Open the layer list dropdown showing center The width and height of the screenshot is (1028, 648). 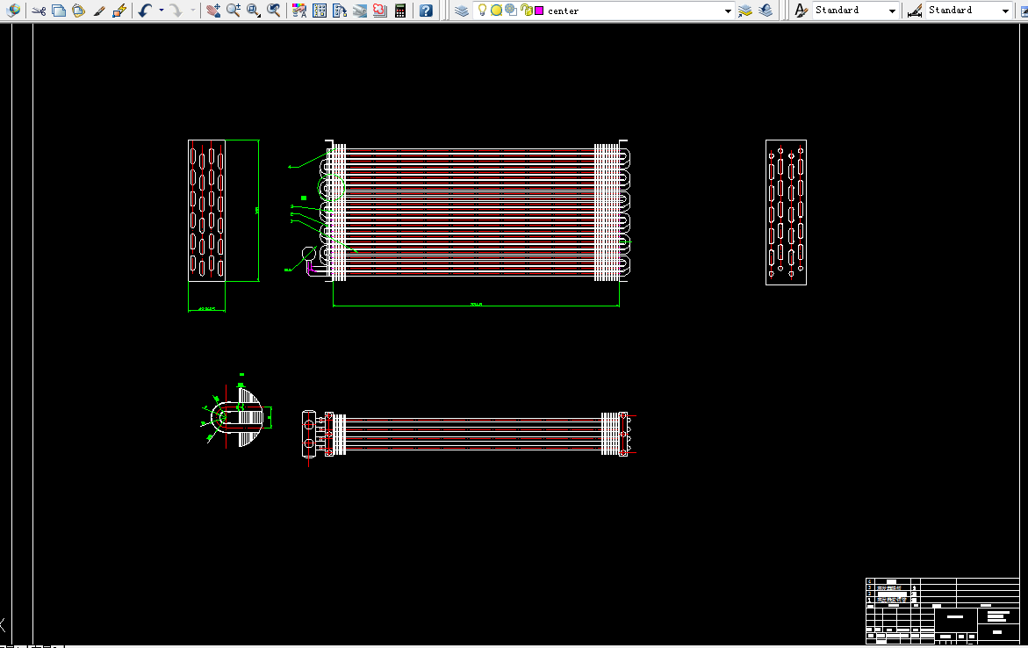coord(728,11)
